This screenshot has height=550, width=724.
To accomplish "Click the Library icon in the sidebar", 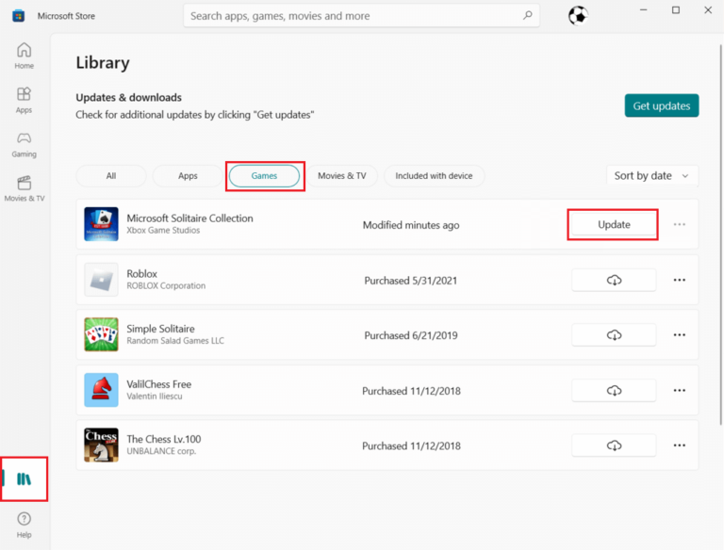I will click(x=25, y=478).
